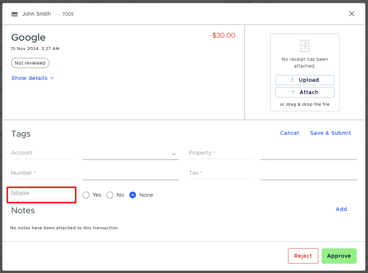Select Yes for Billable
The width and height of the screenshot is (368, 273).
86,195
